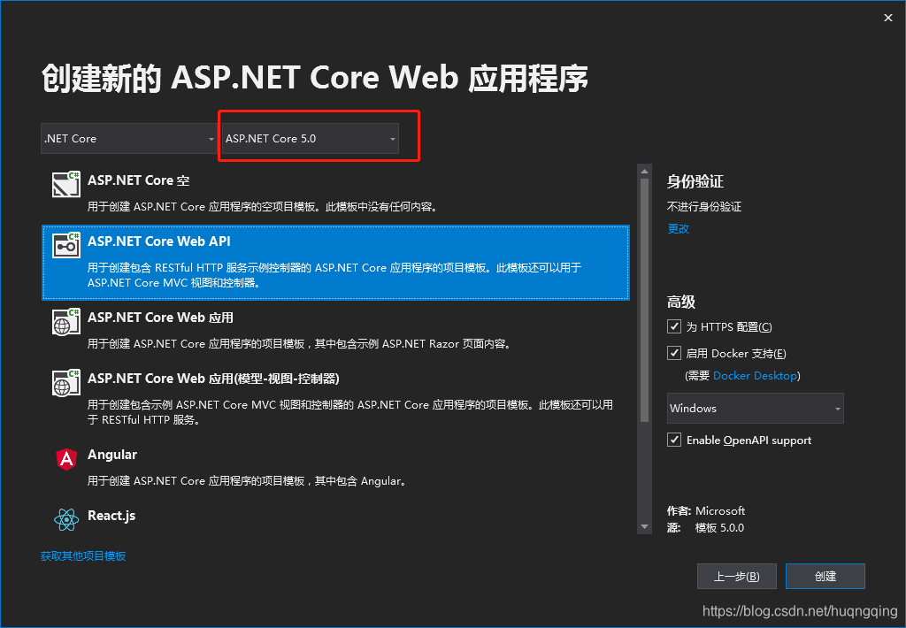Toggle the 为 HTTPS 配置 checkbox
Image resolution: width=906 pixels, height=628 pixels.
(673, 326)
